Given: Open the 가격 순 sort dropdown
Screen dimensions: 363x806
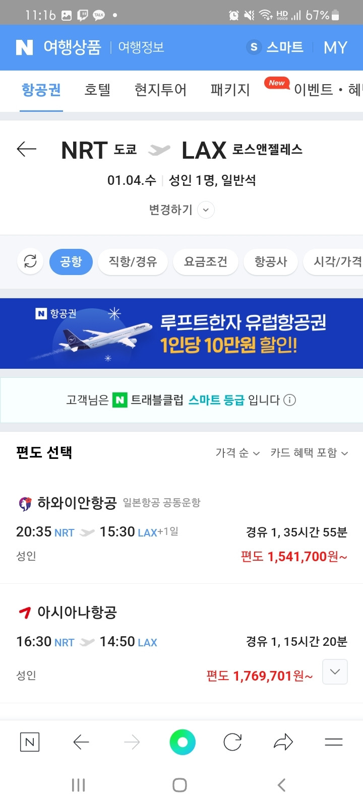Looking at the screenshot, I should 237,453.
